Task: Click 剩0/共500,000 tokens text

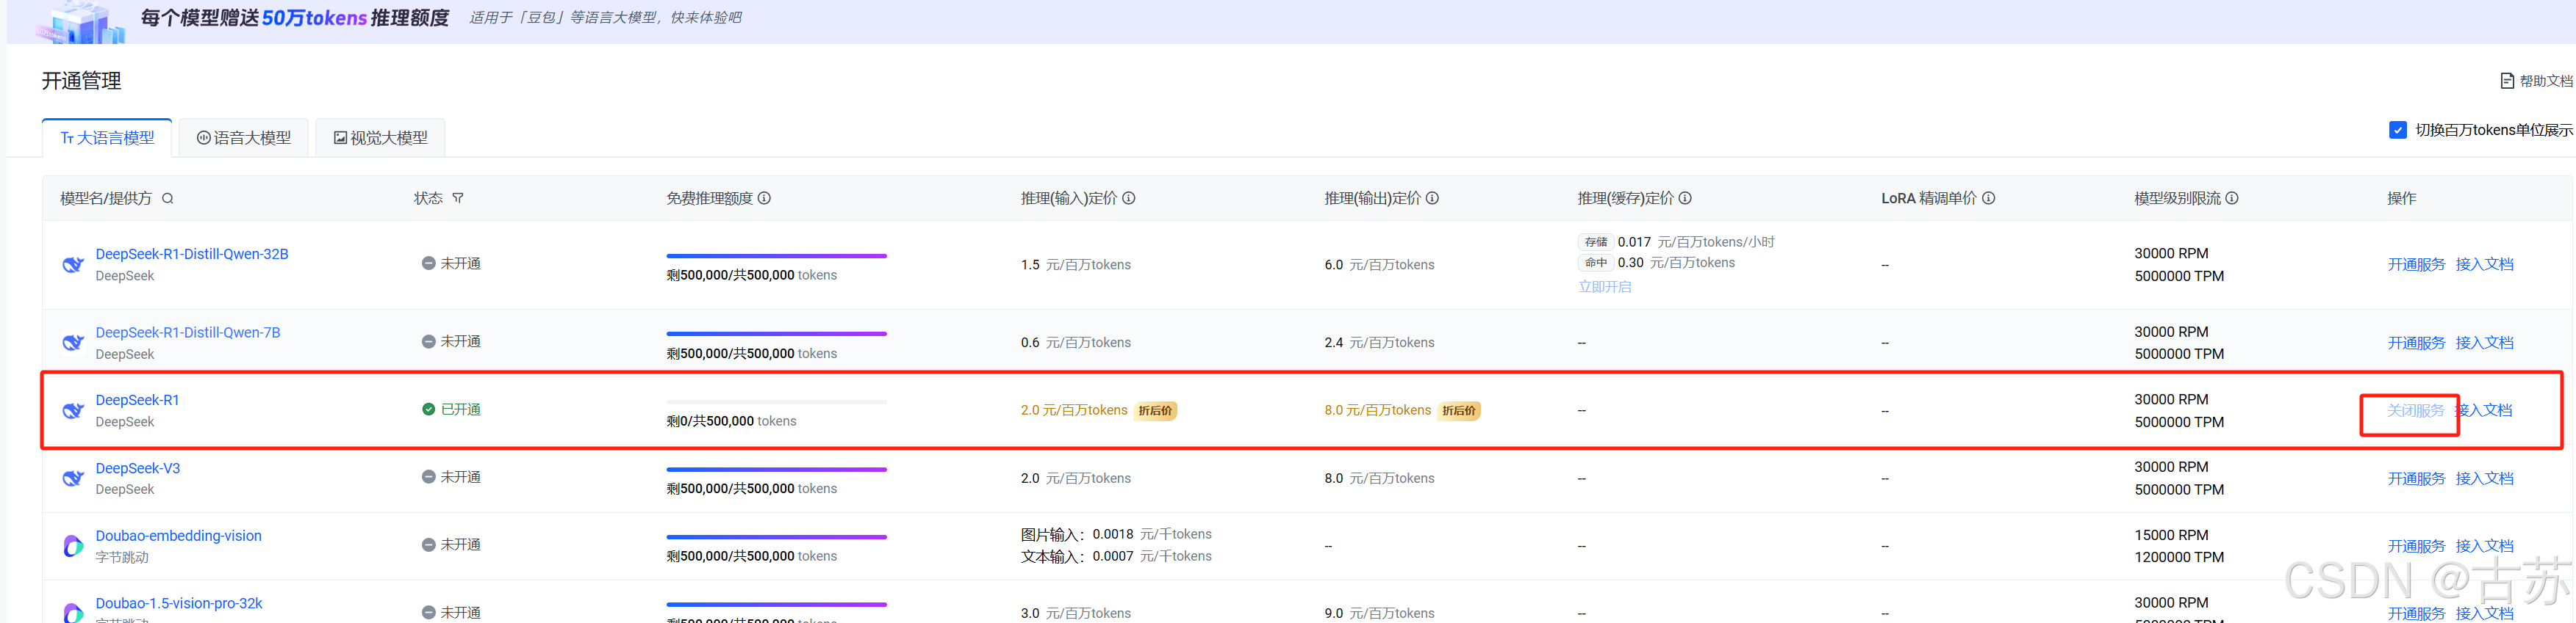Action: click(x=731, y=421)
